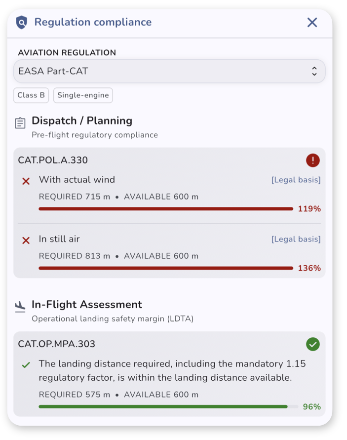Screen dimensions: 347x440
Task: Click the green check badge for CAT.OP.MPA.303
Action: pos(313,344)
